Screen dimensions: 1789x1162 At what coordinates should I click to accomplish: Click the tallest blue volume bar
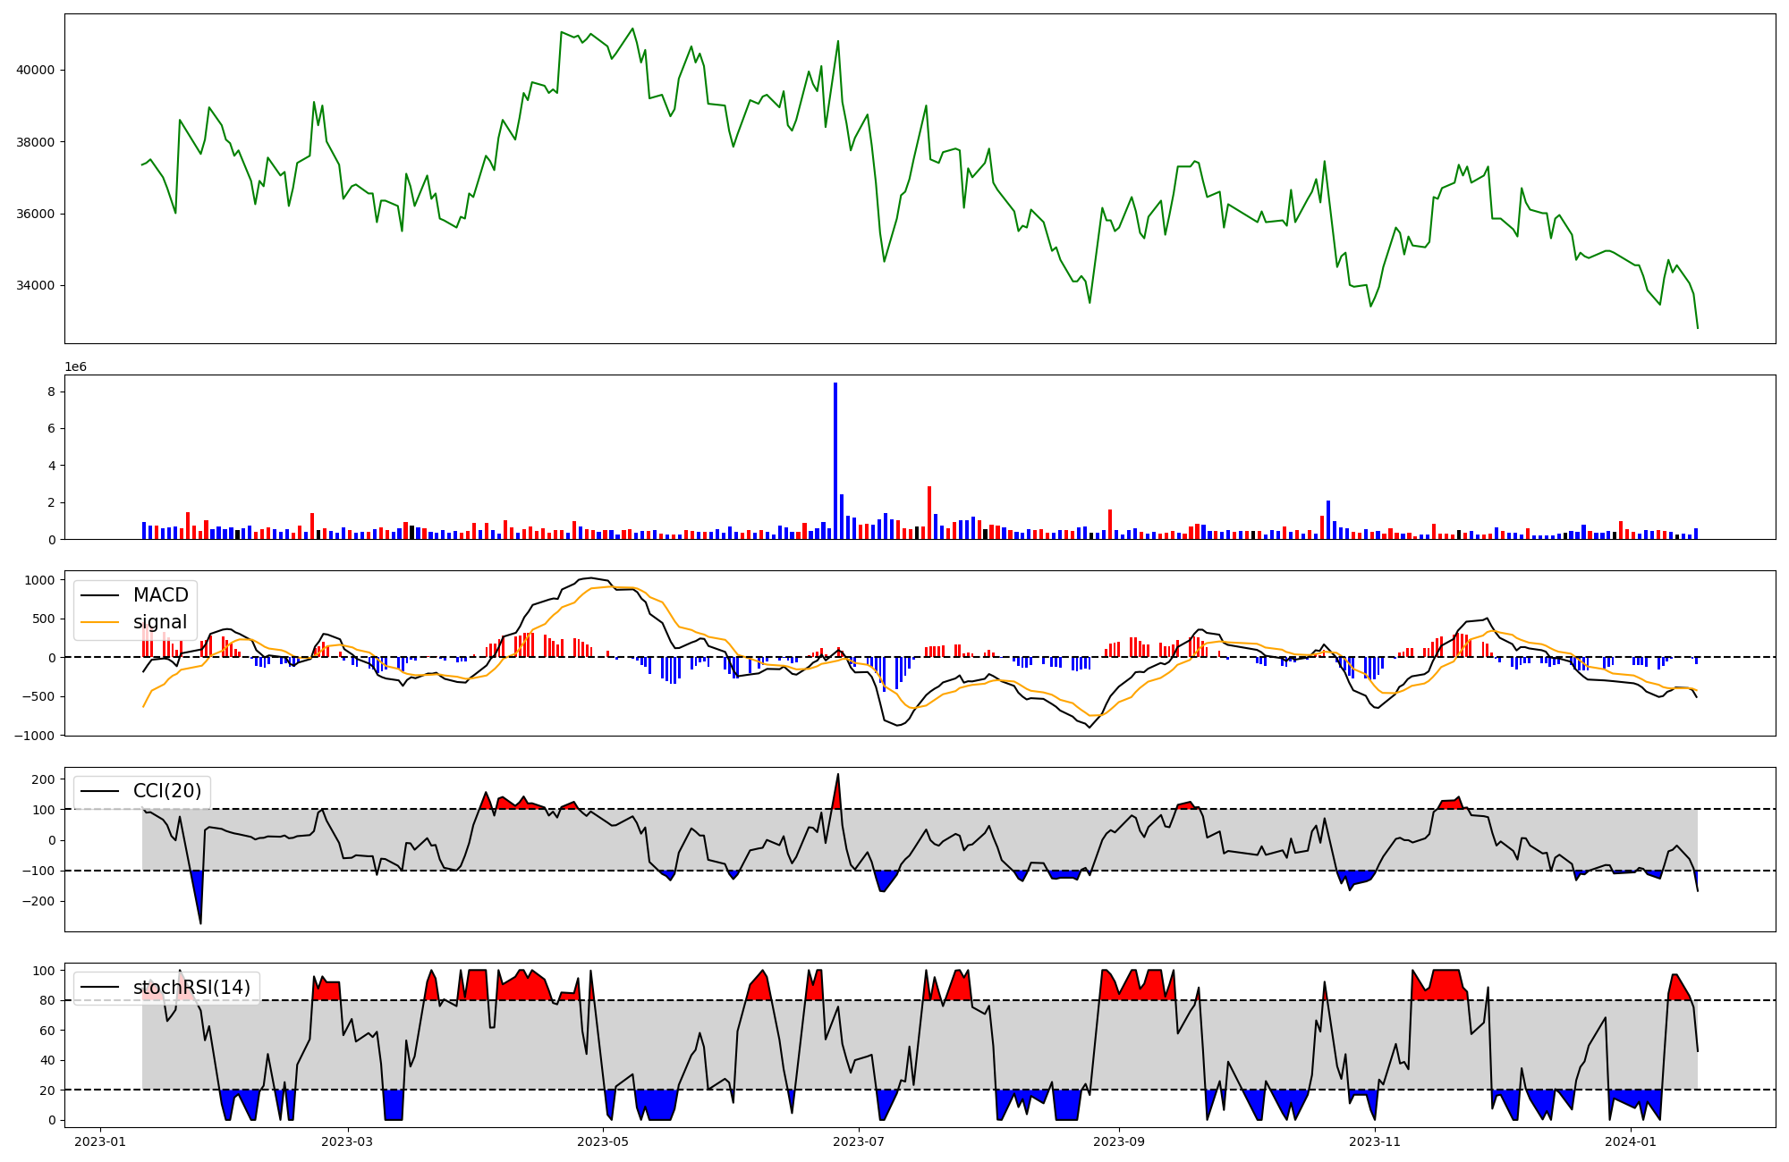[835, 460]
